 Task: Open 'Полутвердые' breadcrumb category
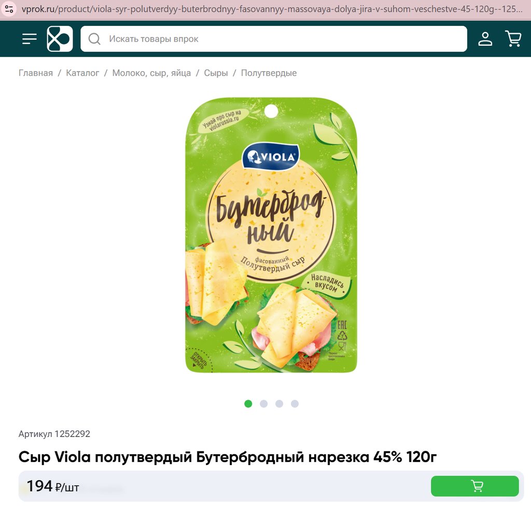[x=269, y=73]
